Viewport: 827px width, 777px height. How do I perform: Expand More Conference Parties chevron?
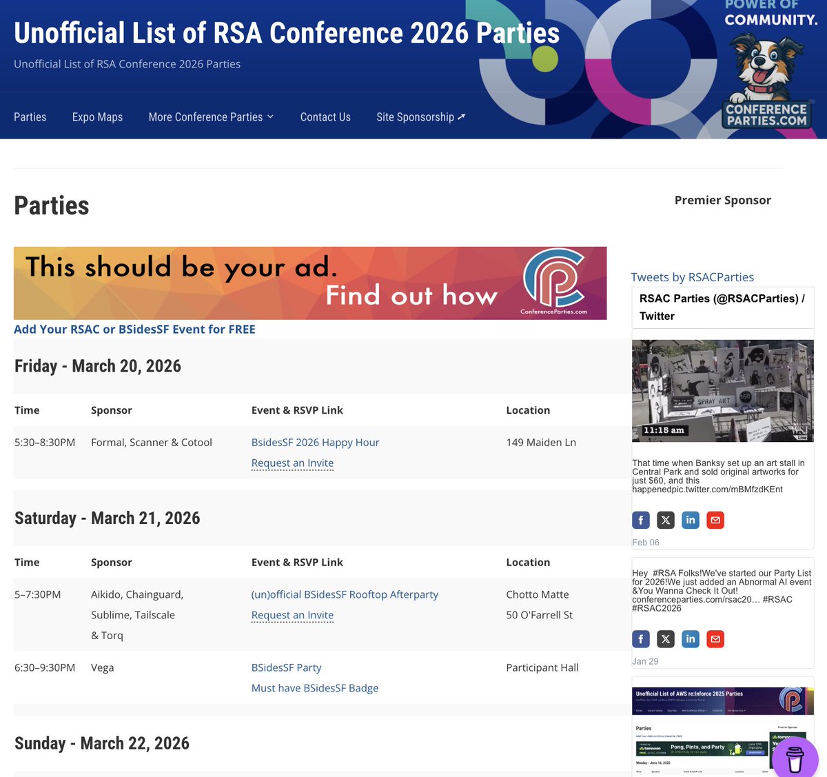[270, 117]
